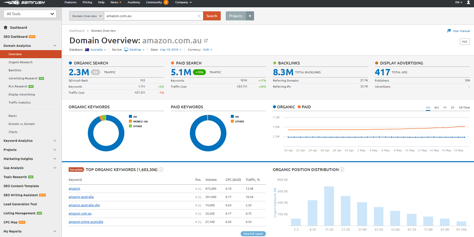Select the 2Y time range tab
474x237 pixels.
point(453,108)
